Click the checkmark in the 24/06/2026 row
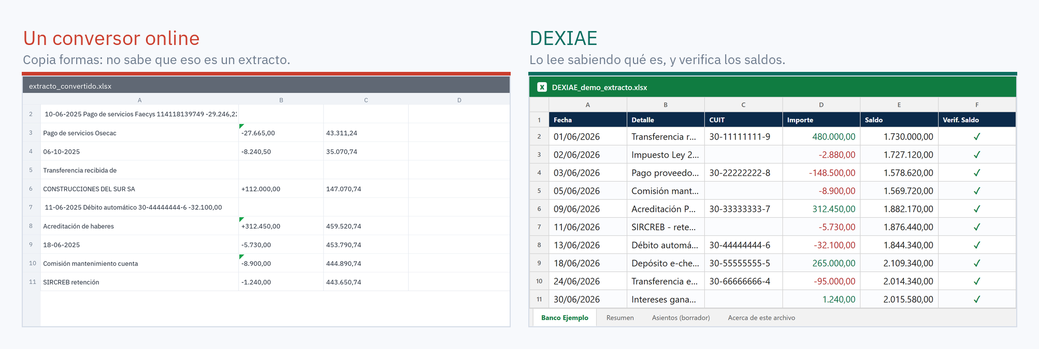This screenshot has width=1039, height=349. pyautogui.click(x=977, y=281)
